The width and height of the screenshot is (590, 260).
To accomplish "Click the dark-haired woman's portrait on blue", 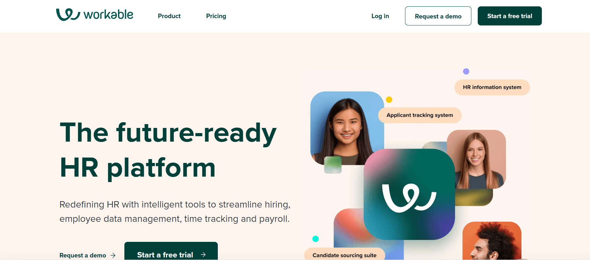I will [x=347, y=128].
